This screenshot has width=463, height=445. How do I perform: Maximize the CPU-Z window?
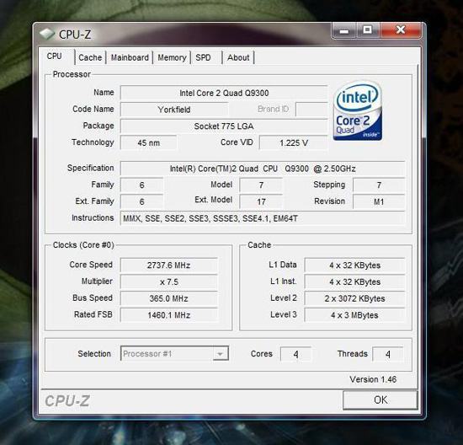pyautogui.click(x=368, y=29)
